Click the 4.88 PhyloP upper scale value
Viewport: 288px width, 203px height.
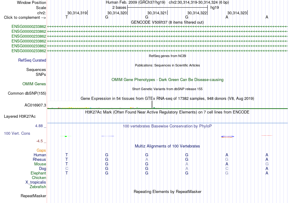coord(39,126)
